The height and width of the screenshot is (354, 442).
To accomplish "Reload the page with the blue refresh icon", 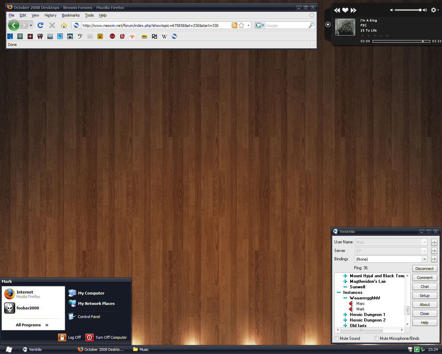I will pos(40,25).
